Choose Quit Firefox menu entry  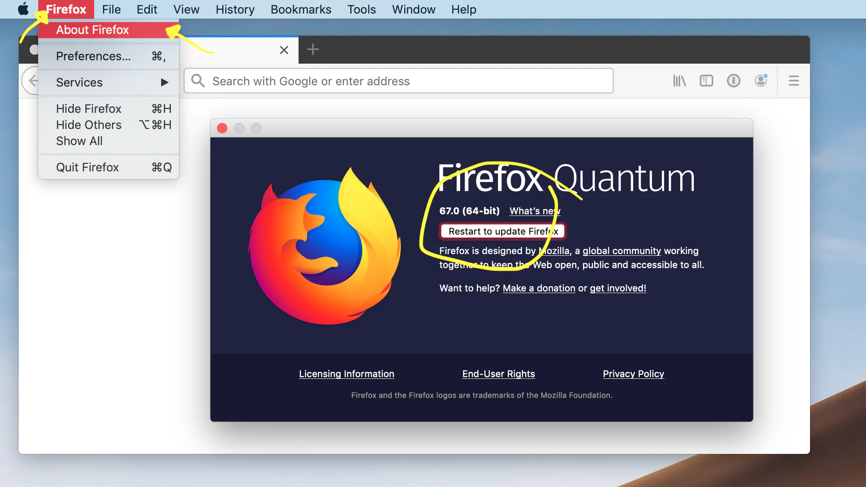pyautogui.click(x=109, y=167)
